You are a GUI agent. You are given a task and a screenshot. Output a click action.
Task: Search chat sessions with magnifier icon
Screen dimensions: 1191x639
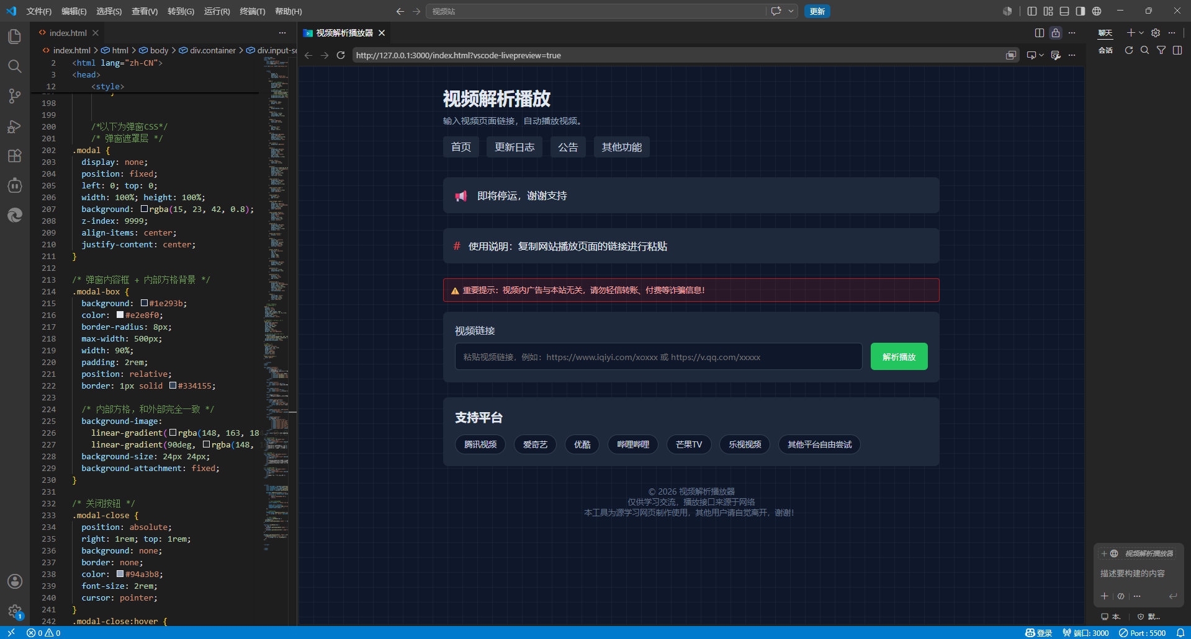click(x=1145, y=50)
